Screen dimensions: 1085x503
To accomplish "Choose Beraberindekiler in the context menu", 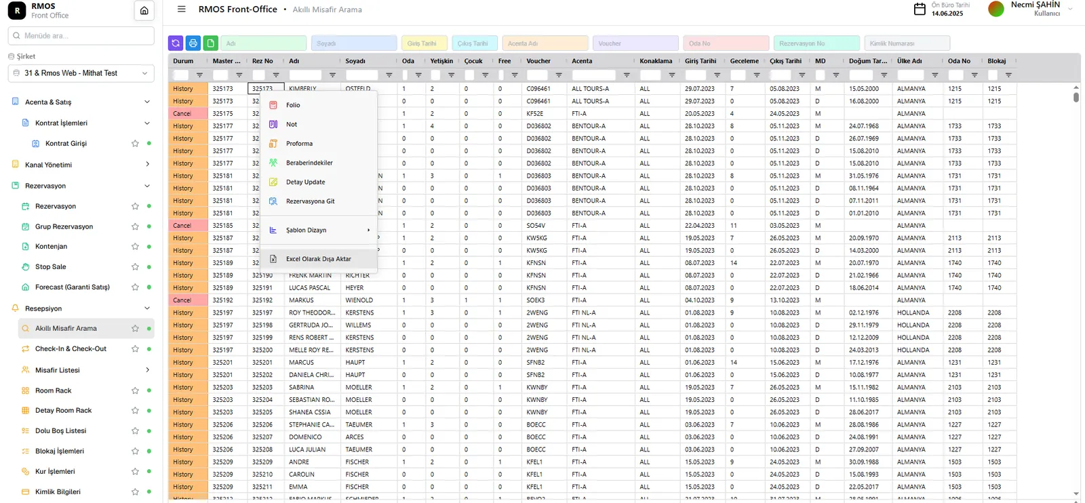I will pyautogui.click(x=319, y=163).
